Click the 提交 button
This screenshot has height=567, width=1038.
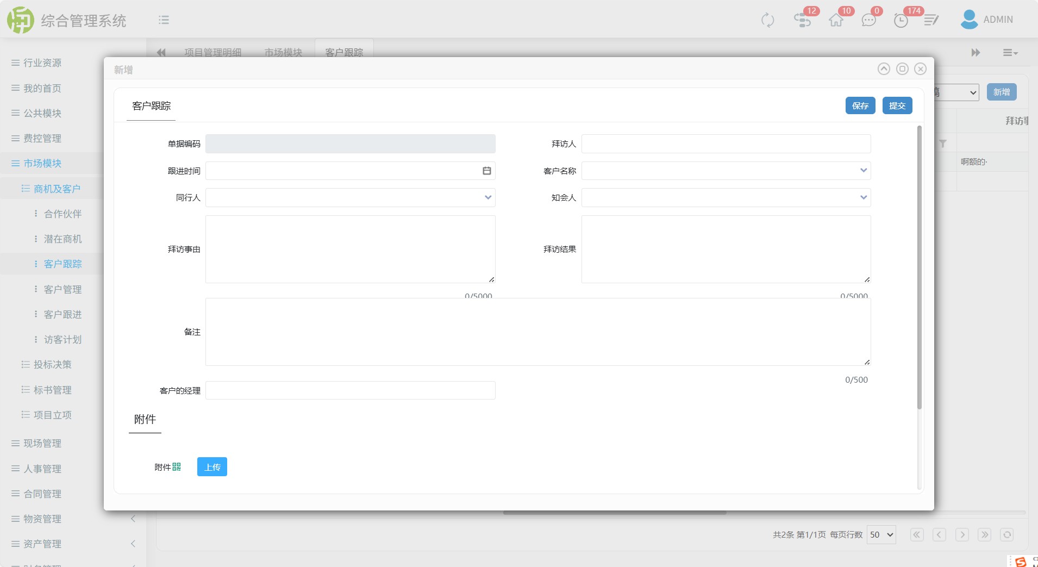tap(897, 106)
